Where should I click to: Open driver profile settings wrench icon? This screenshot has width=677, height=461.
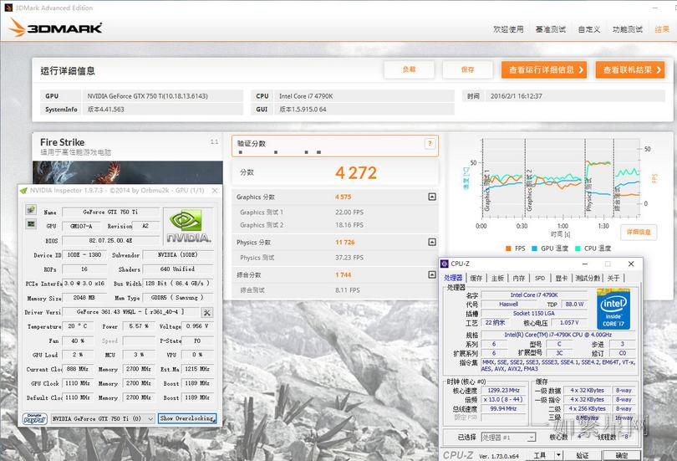tap(206, 312)
